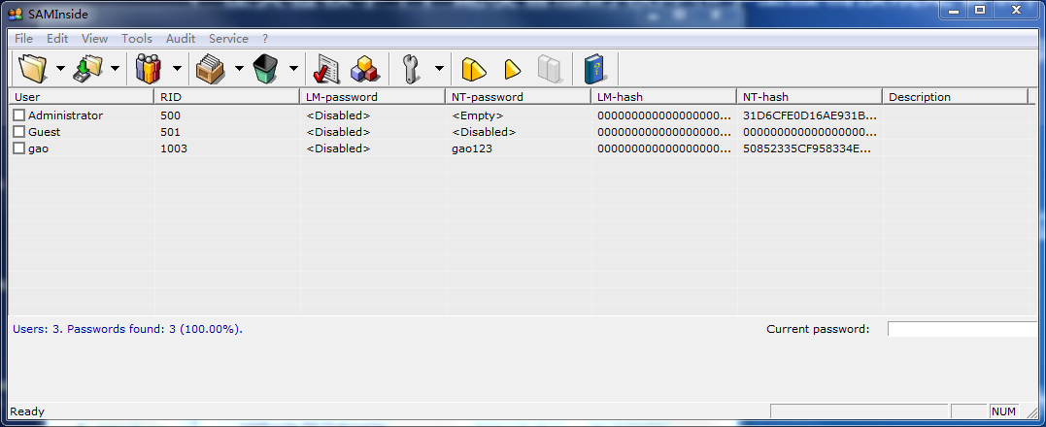Sort by the NT-hash column header
Screen dimensions: 1046x427
pos(809,97)
